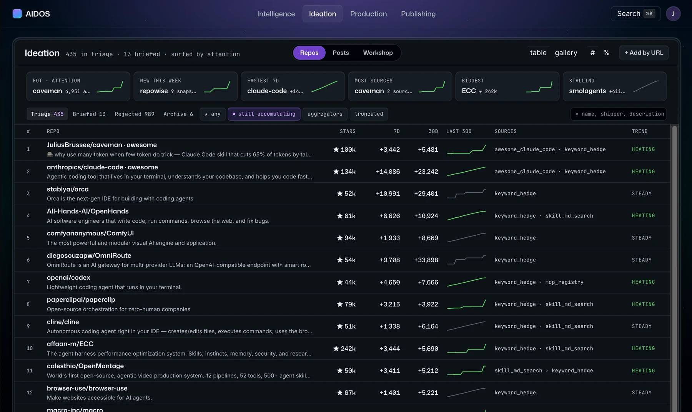Open the J user avatar

click(x=673, y=14)
